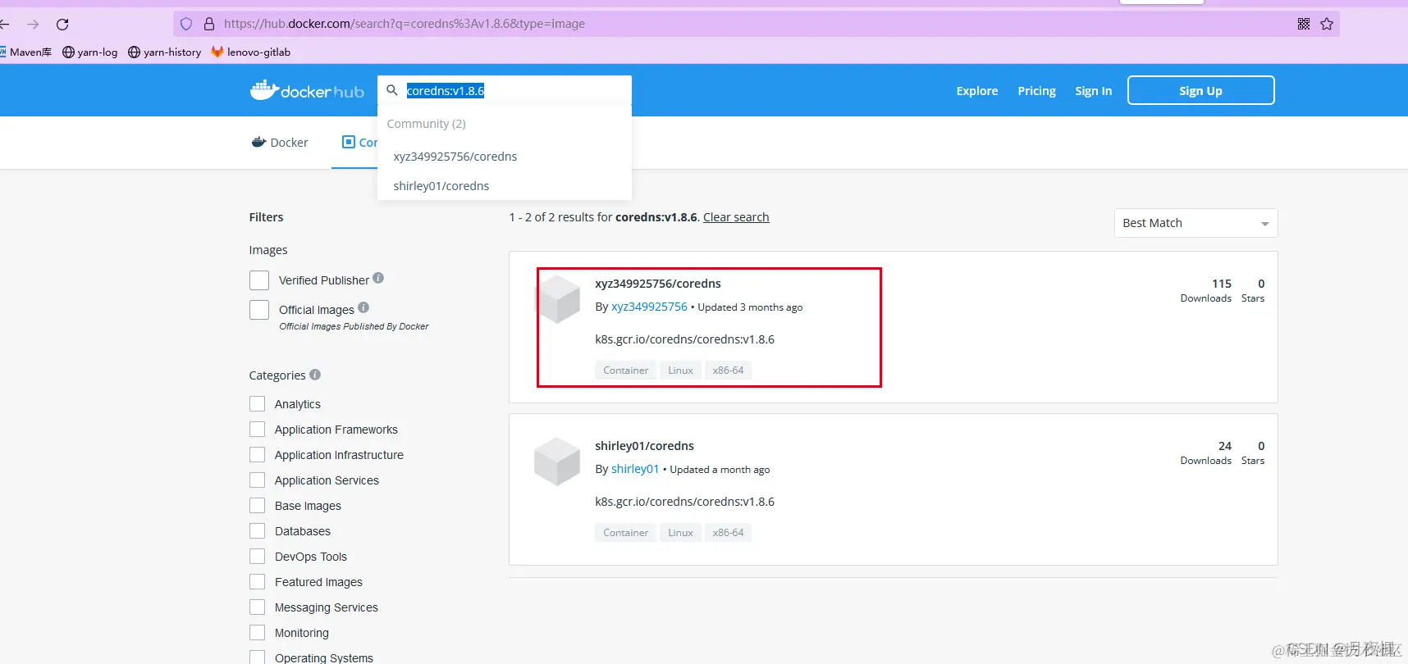This screenshot has height=664, width=1408.
Task: Select shirley01/coredns search suggestion
Action: [x=441, y=186]
